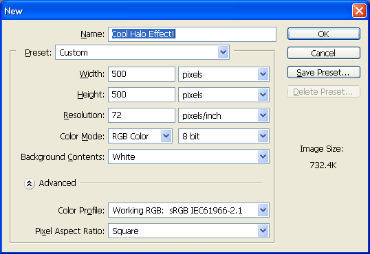Viewport: 370px width, 254px height.
Task: Open the Background Contents dropdown
Action: coord(188,157)
